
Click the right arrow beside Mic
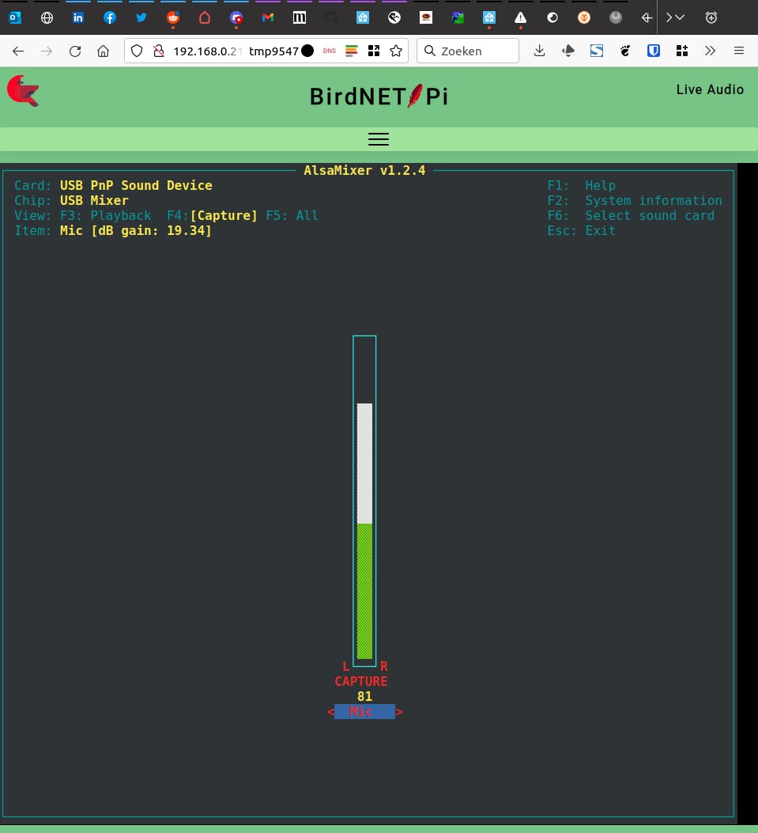pyautogui.click(x=399, y=712)
